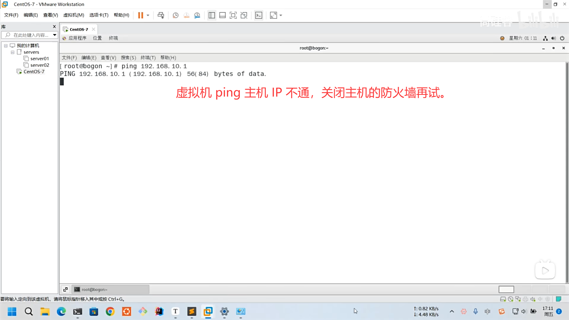Open the snapshot manager icon
Viewport: 569px width, 320px height.
(x=197, y=15)
